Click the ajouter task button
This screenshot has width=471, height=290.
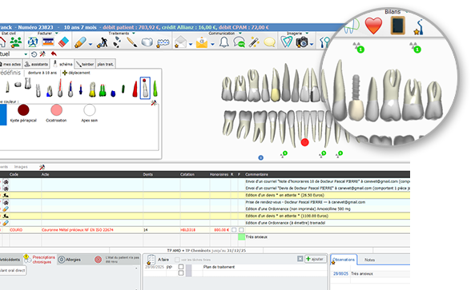tap(315, 259)
